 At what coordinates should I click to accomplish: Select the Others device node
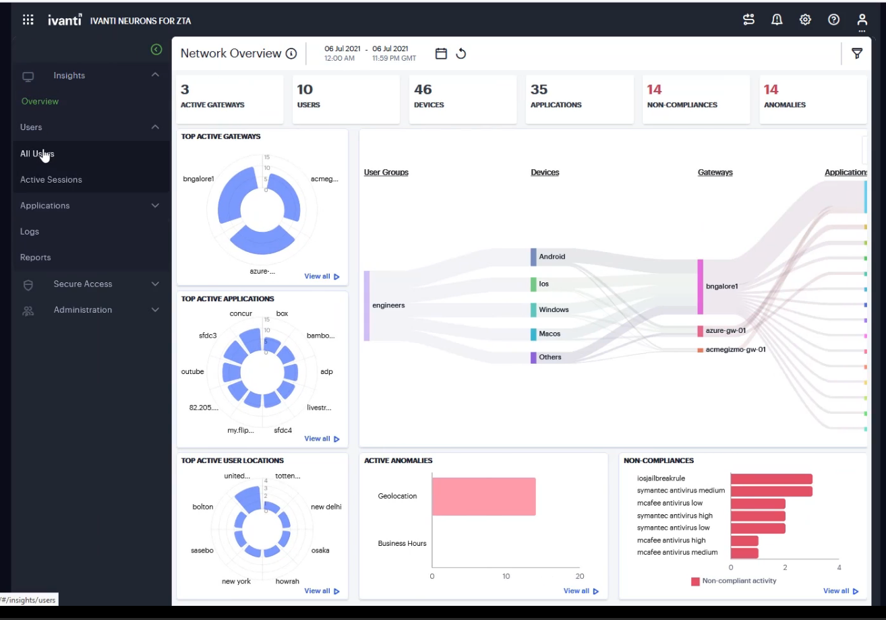[x=533, y=357]
